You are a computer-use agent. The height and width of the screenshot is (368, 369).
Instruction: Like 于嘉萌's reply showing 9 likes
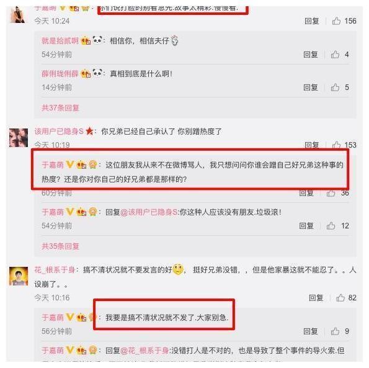(x=335, y=331)
